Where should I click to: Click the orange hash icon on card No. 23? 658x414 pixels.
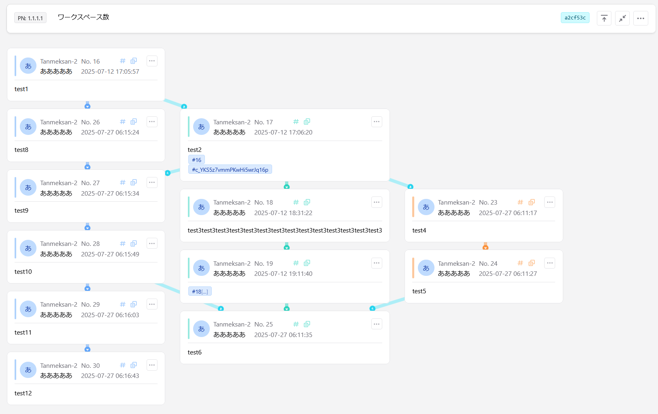(x=520, y=202)
